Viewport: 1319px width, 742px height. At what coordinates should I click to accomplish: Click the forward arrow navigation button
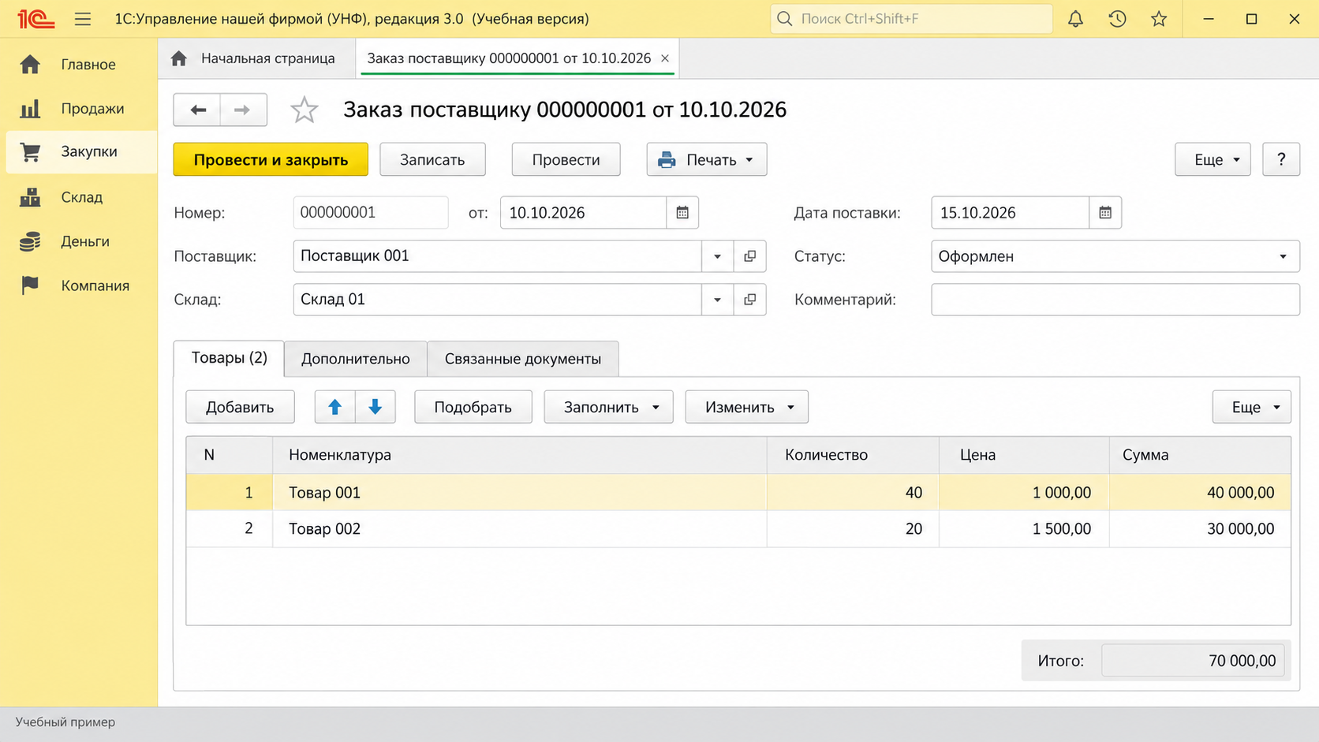243,110
